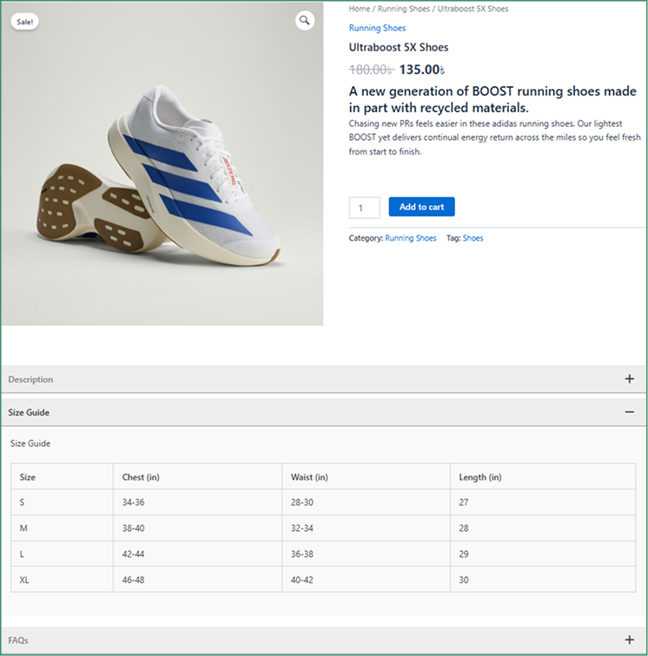The height and width of the screenshot is (656, 648).
Task: Click waist value 40-42
Action: [302, 580]
